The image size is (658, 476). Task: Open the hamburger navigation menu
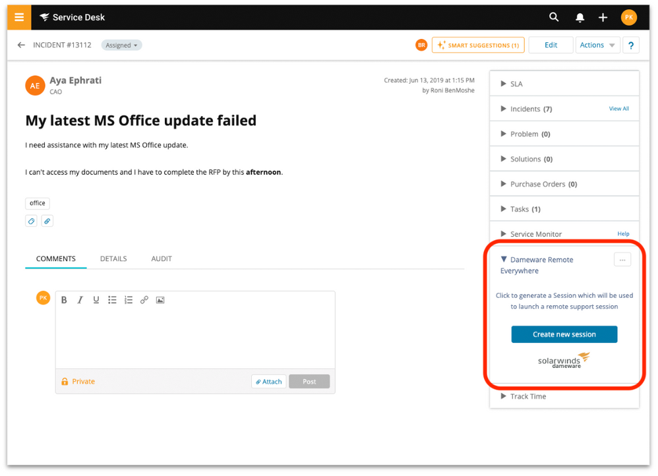[19, 17]
